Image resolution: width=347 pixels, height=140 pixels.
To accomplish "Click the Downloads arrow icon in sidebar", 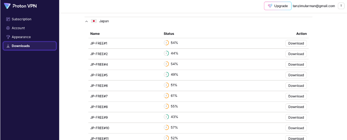I will click(x=8, y=46).
